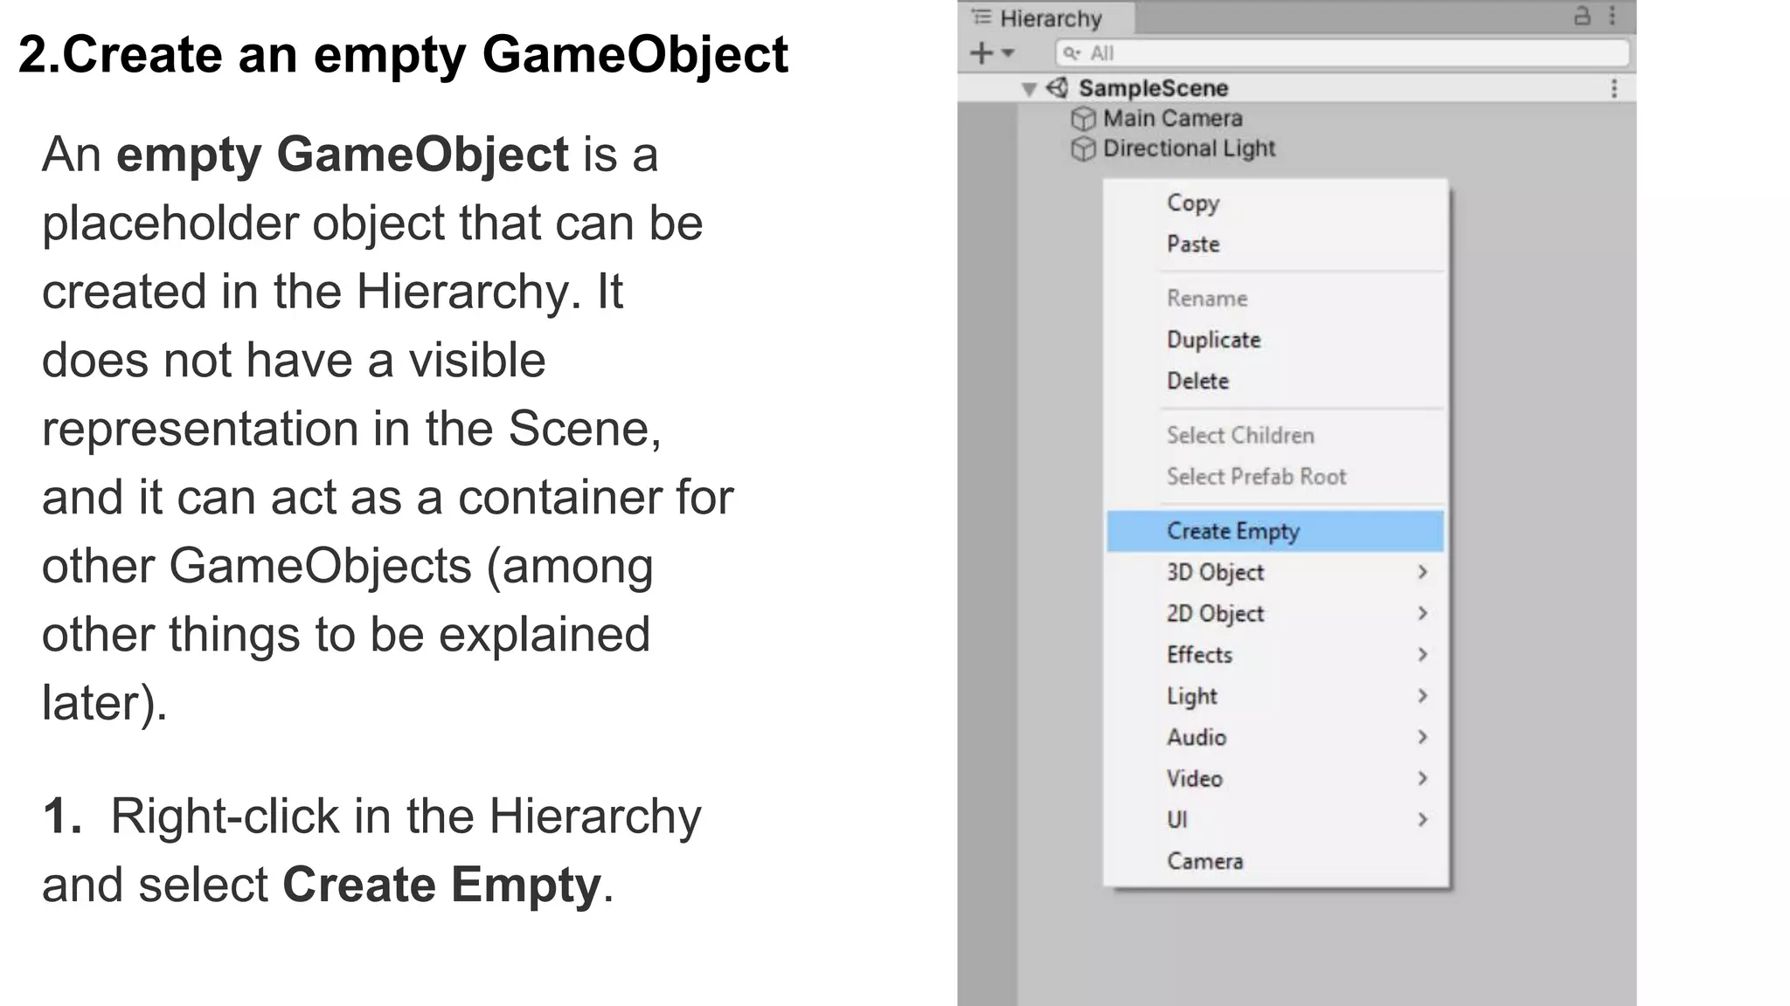Click the Unity scene icon beside SampleScene
1790x1006 pixels.
(x=1058, y=88)
